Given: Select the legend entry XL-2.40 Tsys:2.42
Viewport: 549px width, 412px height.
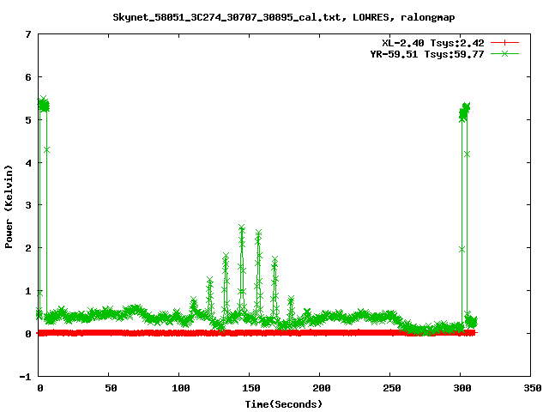Looking at the screenshot, I should pyautogui.click(x=433, y=43).
